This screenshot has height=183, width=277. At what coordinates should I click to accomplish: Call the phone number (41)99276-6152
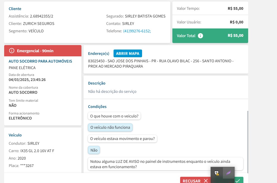(x=137, y=31)
